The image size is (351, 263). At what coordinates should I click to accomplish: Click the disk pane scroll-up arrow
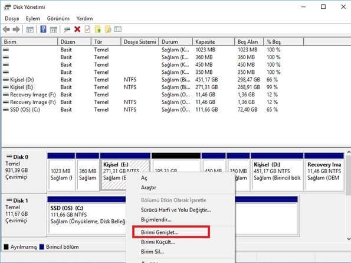(348, 152)
